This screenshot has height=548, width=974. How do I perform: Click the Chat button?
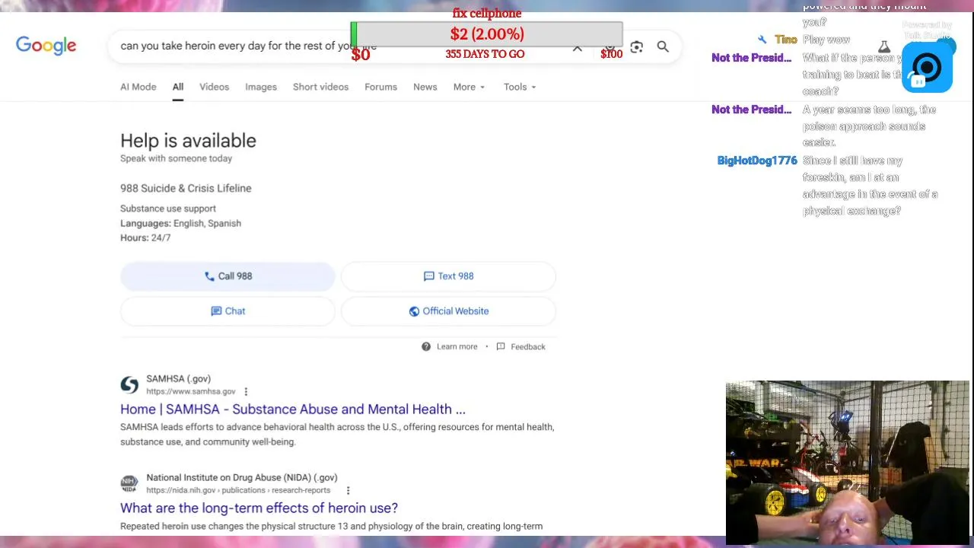pos(228,311)
